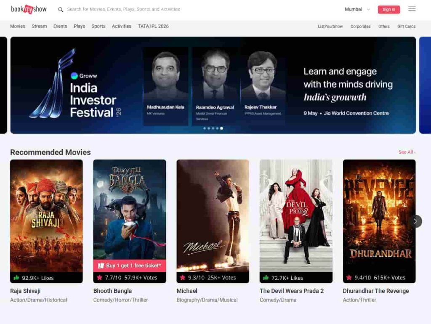Click Comedy/Drama genre text
431x324 pixels.
pyautogui.click(x=278, y=300)
